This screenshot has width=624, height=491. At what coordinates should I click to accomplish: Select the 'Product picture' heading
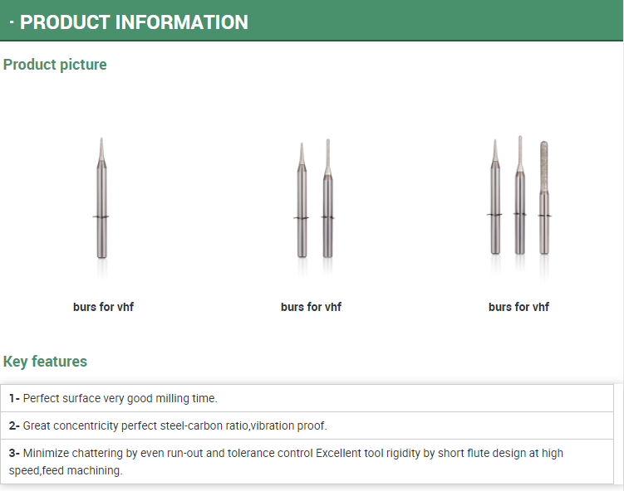[x=55, y=65]
